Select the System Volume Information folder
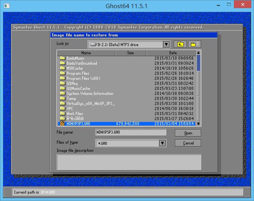The width and height of the screenshot is (254, 201). 90,93
